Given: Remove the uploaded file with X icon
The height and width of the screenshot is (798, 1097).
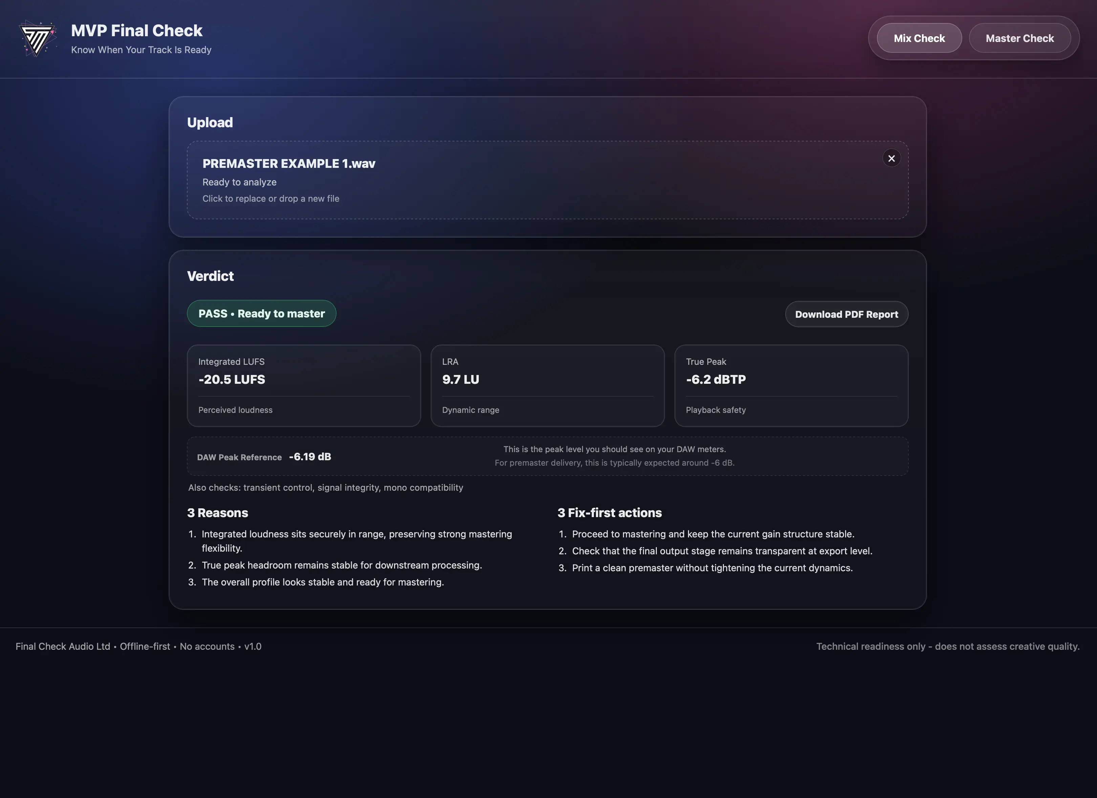Looking at the screenshot, I should tap(891, 158).
